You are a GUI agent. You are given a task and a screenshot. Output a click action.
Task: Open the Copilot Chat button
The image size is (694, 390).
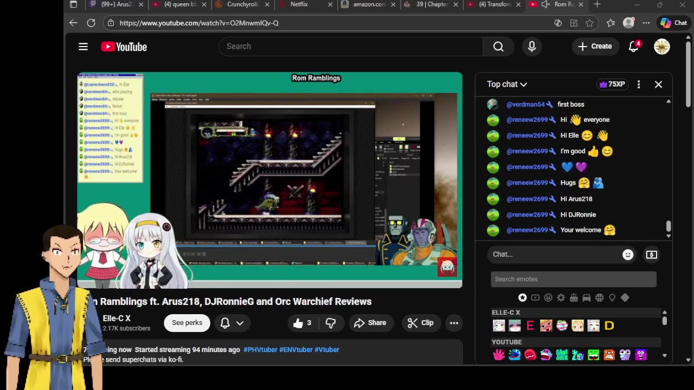point(674,23)
